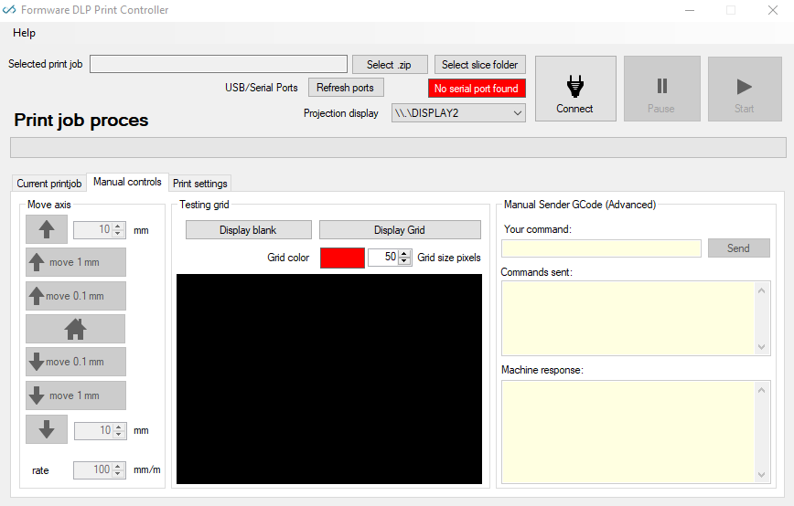Click the bottom large down arrow button

(47, 429)
